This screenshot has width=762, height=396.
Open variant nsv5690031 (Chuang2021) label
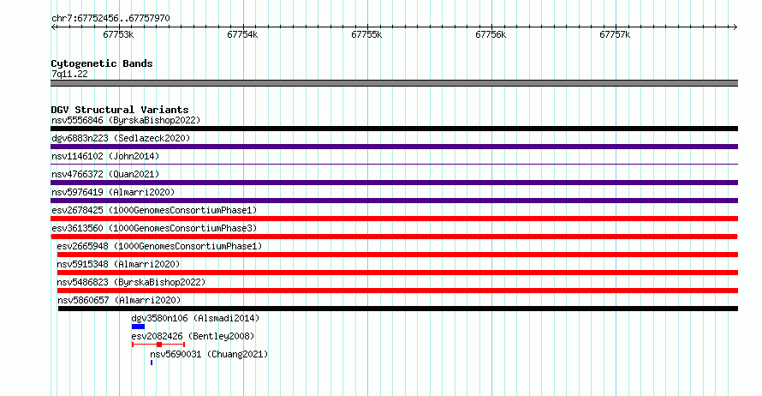point(209,354)
